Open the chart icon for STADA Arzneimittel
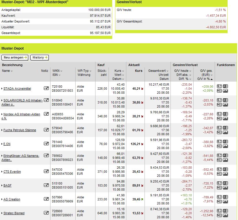Screen dimensions: 238x220 225,91
